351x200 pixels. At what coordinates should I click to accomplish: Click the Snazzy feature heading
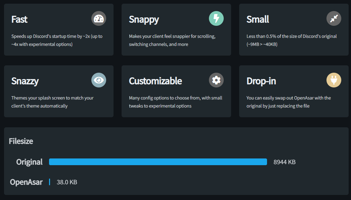pos(25,81)
